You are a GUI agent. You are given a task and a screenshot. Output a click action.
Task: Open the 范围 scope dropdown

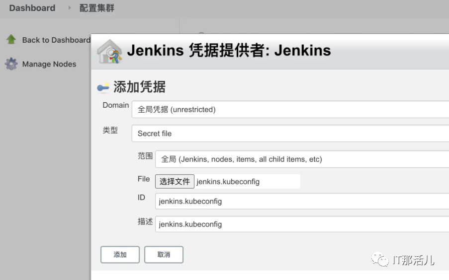point(302,159)
